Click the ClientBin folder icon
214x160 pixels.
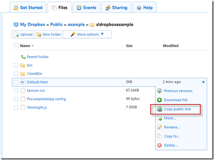click(22, 74)
